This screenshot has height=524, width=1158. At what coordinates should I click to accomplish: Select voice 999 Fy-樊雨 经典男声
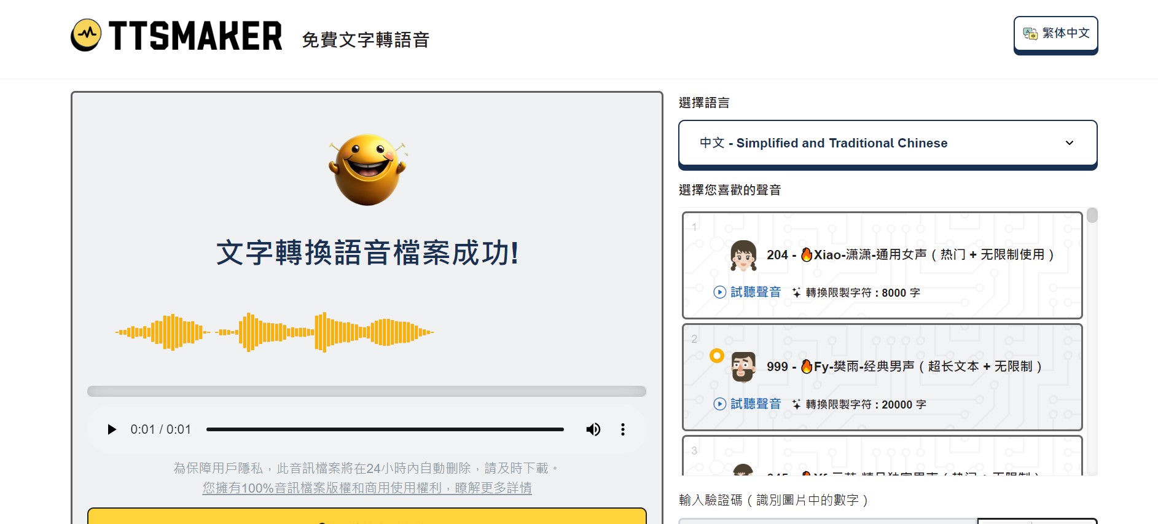click(x=904, y=367)
